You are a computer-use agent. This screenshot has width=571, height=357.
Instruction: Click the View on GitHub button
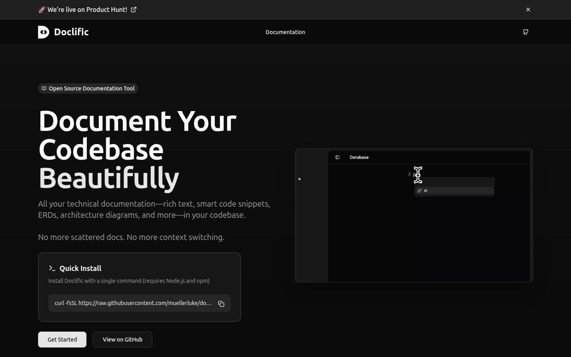122,340
